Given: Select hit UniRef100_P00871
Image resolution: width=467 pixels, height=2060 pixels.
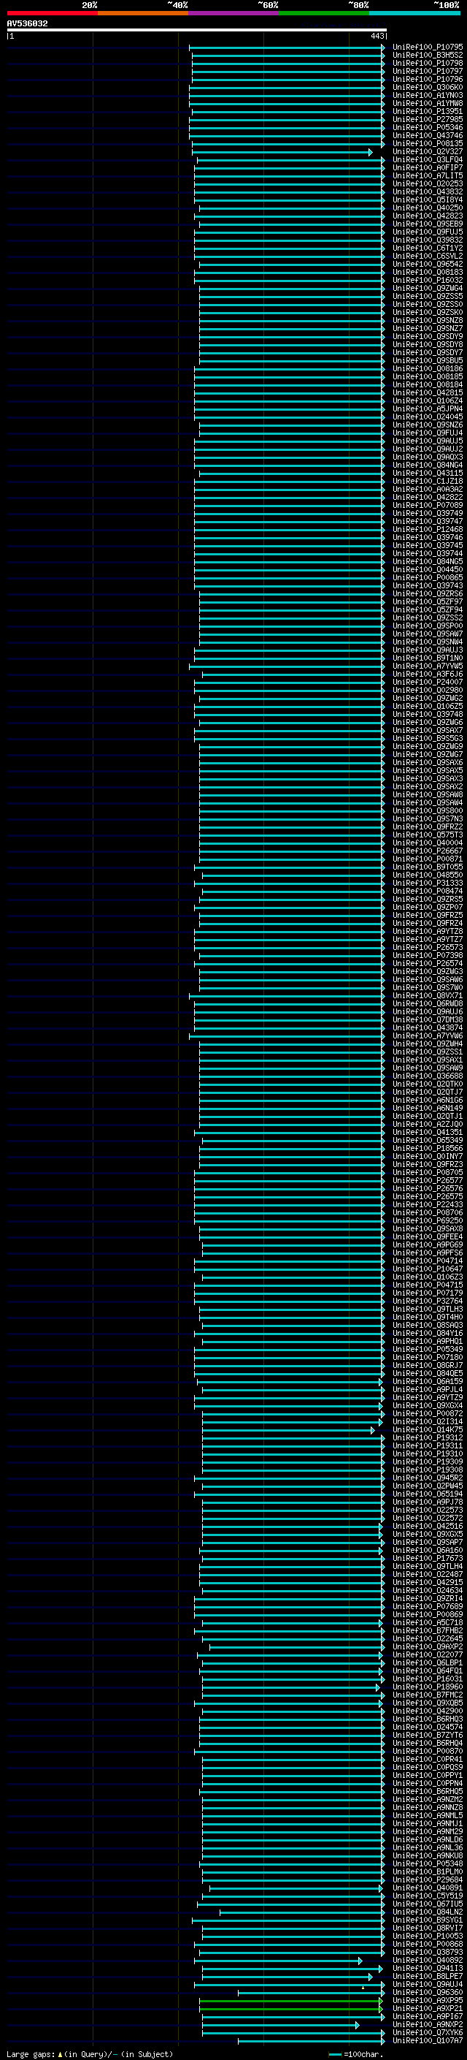Looking at the screenshot, I should pyautogui.click(x=427, y=859).
